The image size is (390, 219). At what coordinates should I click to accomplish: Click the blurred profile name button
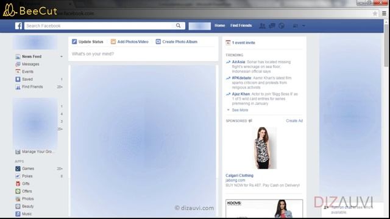(199, 26)
